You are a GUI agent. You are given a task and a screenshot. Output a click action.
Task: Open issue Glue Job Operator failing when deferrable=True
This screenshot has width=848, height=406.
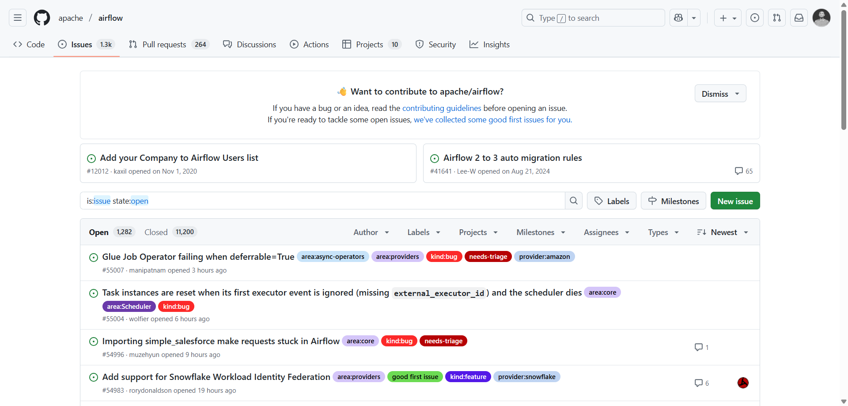(198, 257)
